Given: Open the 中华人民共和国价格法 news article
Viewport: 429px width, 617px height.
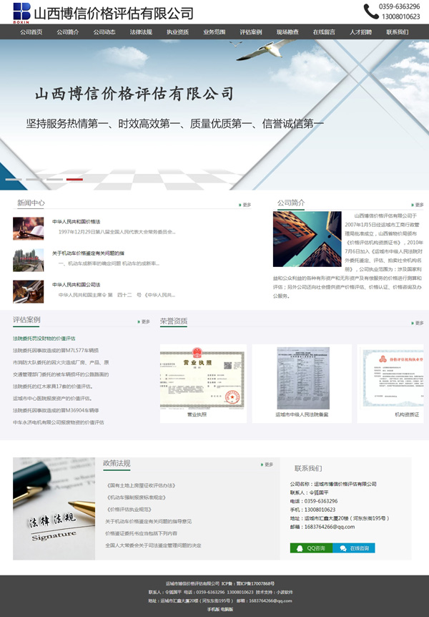Looking at the screenshot, I should [x=76, y=222].
